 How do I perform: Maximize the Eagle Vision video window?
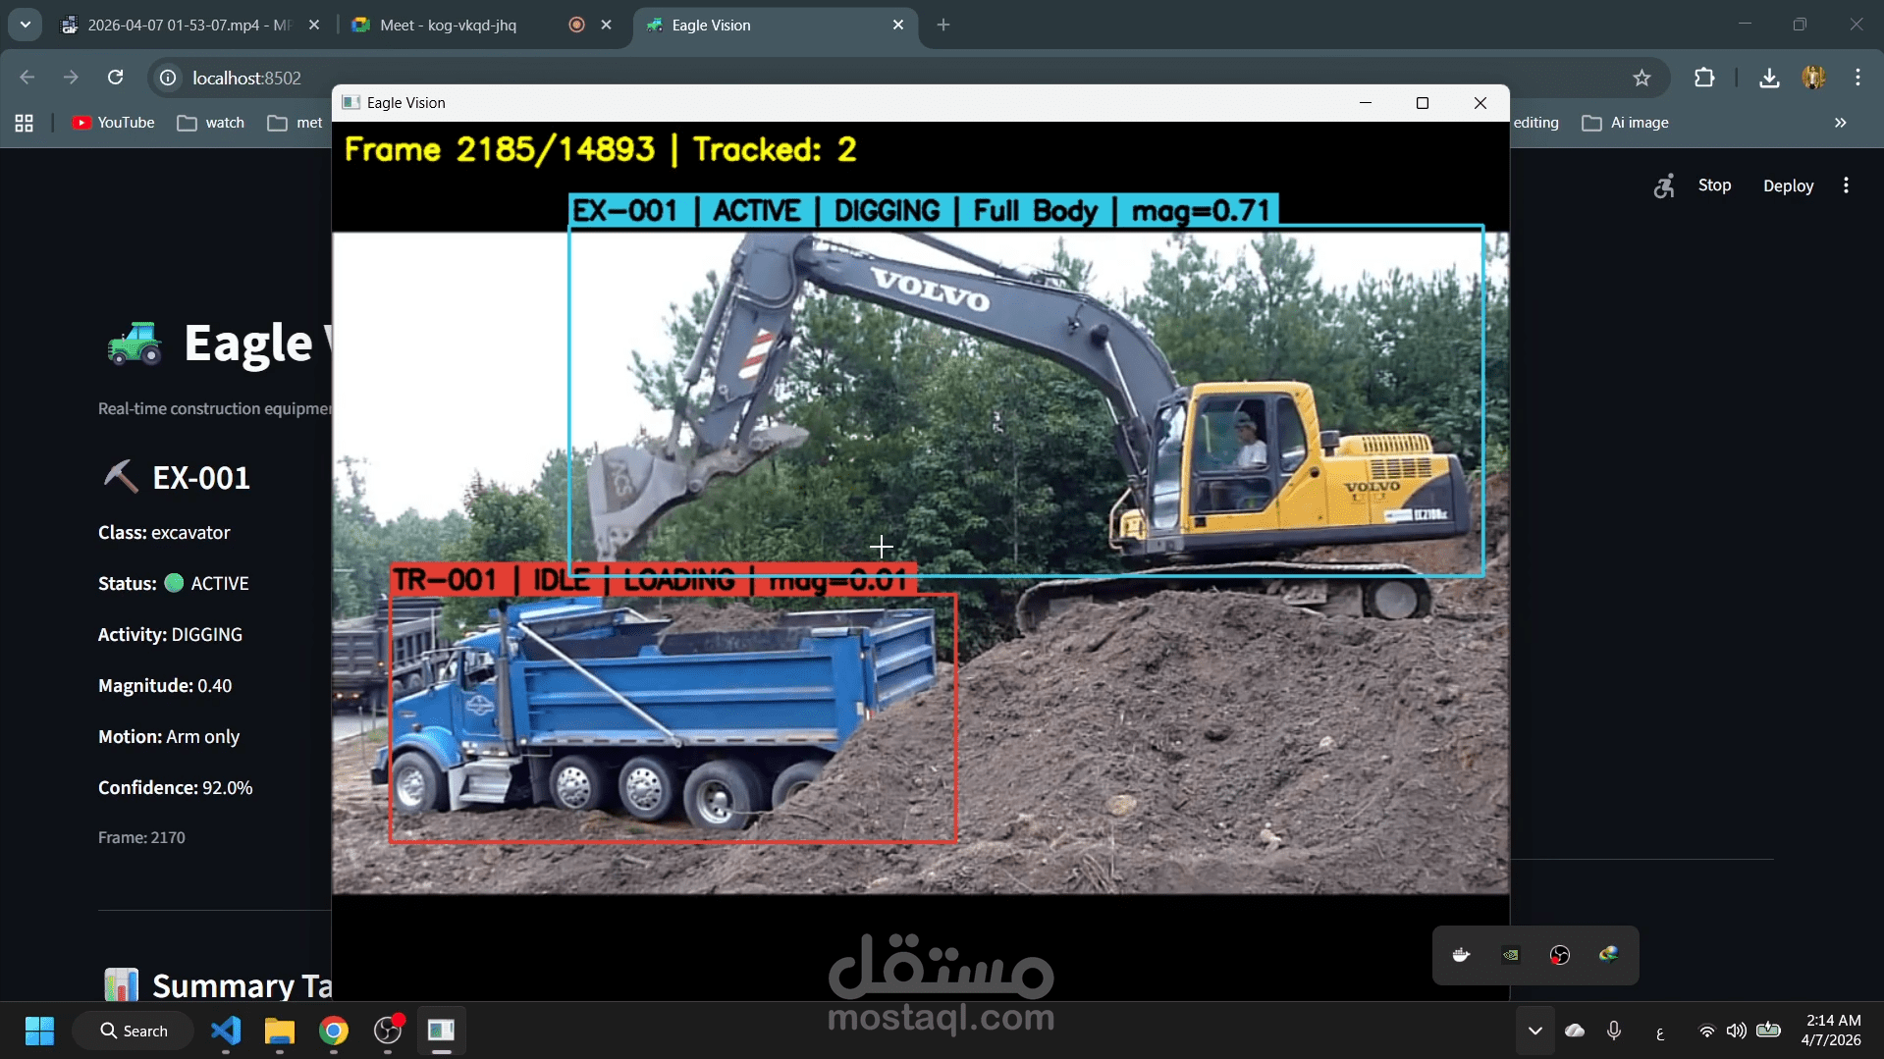(x=1422, y=103)
